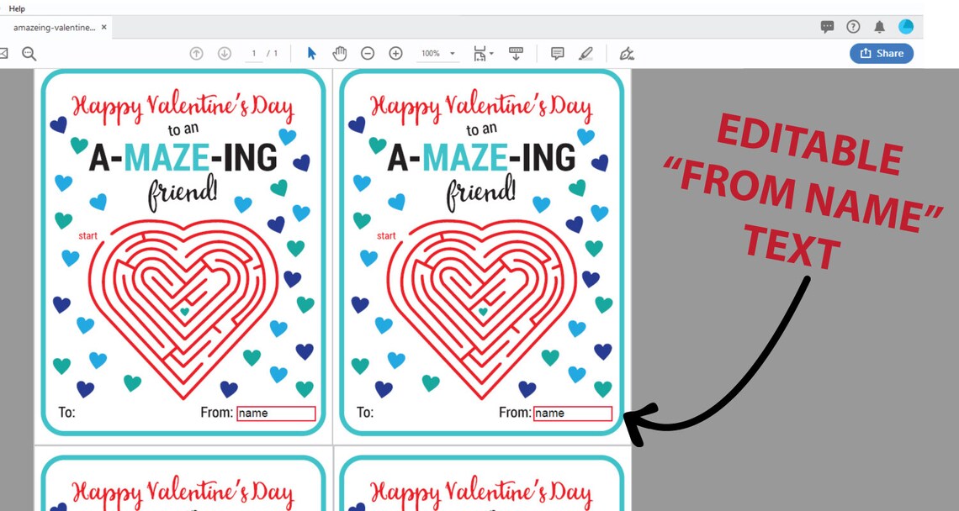Open notifications via the bell icon
The image size is (959, 511).
coord(879,26)
